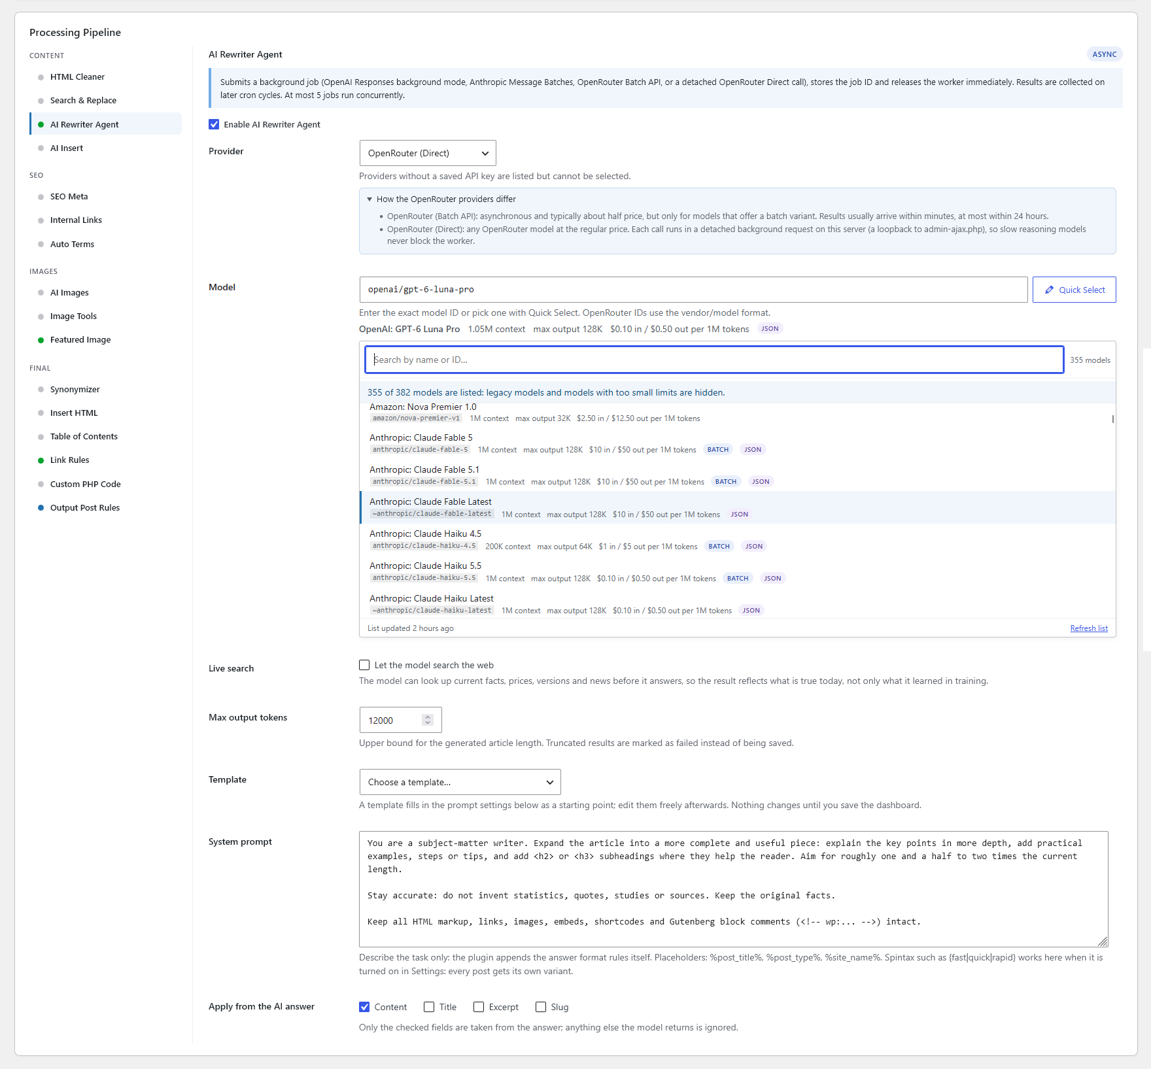The width and height of the screenshot is (1151, 1069).
Task: Open Synonymizer section
Action: [105, 389]
